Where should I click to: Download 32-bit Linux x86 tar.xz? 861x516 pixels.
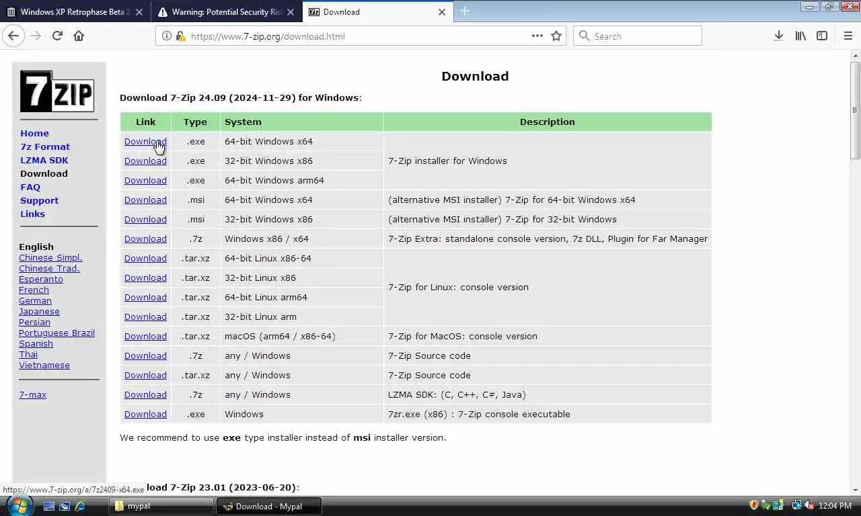tap(145, 277)
